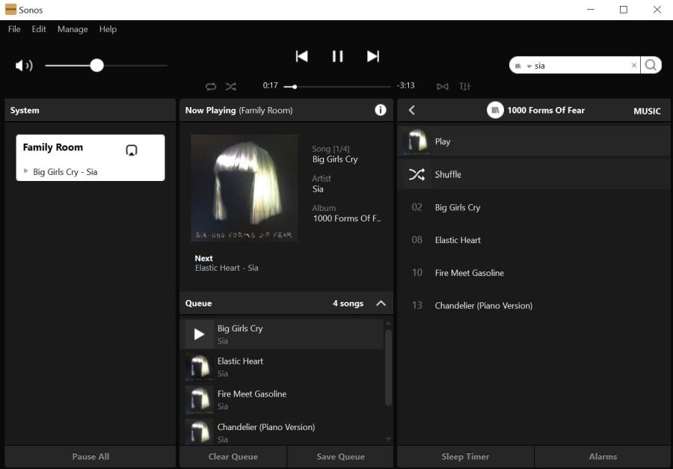Pause the current song

point(337,56)
